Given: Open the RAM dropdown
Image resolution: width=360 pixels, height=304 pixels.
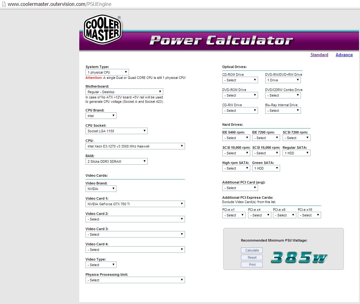Looking at the screenshot, I should (x=116, y=161).
